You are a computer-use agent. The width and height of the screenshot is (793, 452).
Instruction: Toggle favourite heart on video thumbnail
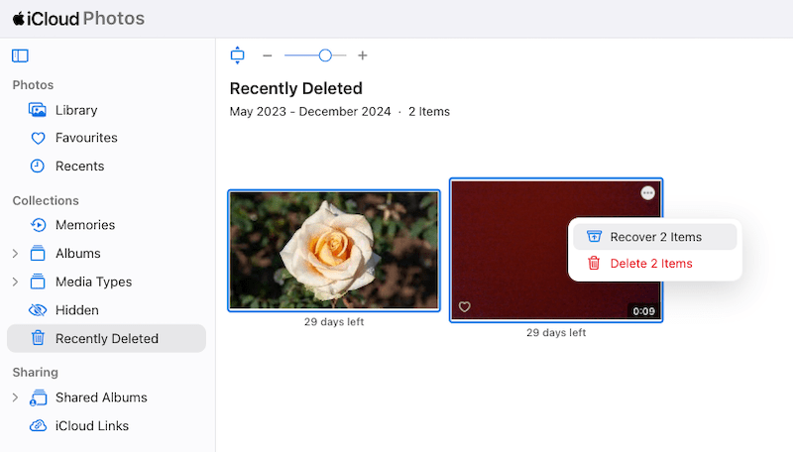[465, 307]
